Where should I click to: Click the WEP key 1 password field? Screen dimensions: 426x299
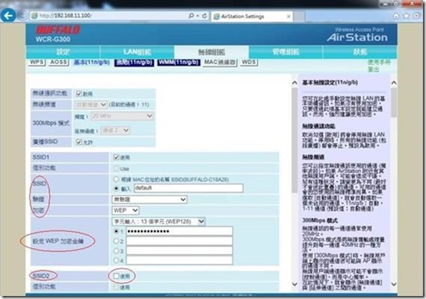pos(179,231)
